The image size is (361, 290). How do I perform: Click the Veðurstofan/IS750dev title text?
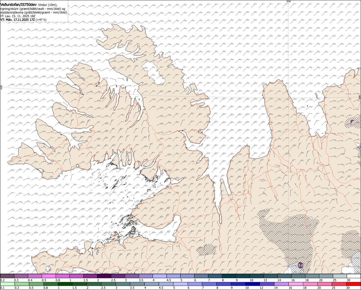pos(18,5)
